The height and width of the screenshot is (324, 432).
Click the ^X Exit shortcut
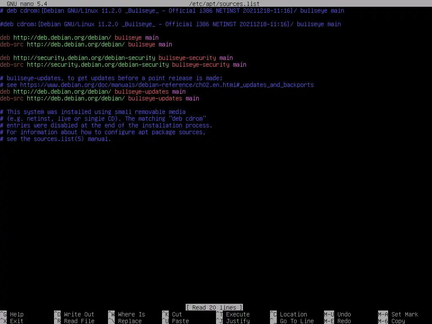coord(12,321)
